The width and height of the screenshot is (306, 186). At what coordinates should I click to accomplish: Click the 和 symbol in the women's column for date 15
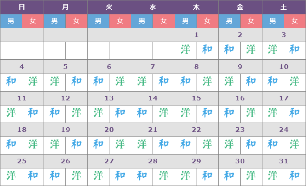207,112
